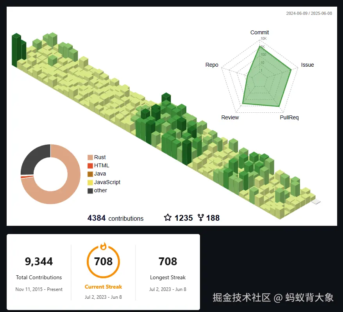Switch to the Repo section of the radar chart
This screenshot has width=343, height=312.
pos(212,65)
